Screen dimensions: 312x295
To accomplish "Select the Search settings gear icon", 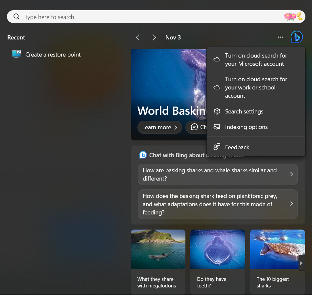I will tap(217, 111).
